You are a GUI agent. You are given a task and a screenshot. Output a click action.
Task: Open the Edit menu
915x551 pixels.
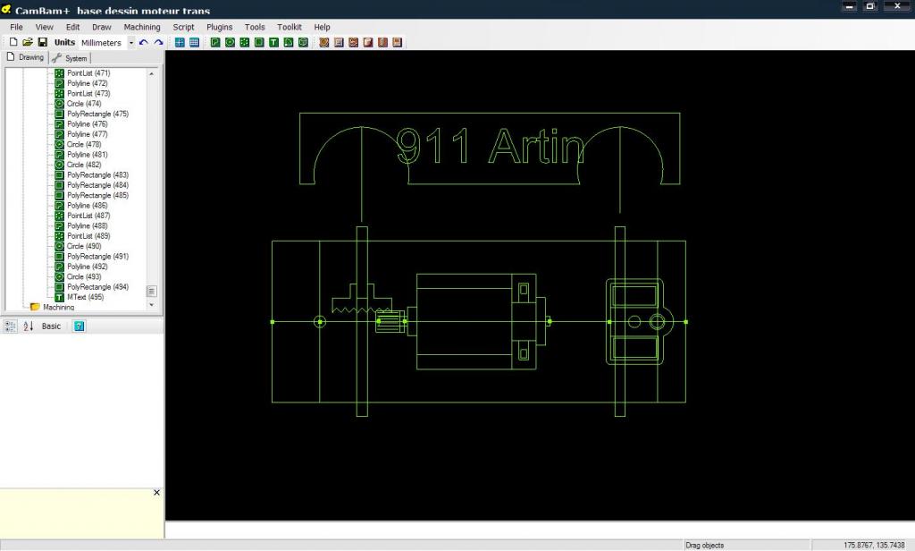73,27
